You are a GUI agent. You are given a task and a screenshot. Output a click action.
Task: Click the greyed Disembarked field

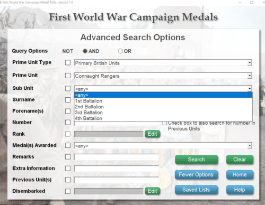coord(109,191)
